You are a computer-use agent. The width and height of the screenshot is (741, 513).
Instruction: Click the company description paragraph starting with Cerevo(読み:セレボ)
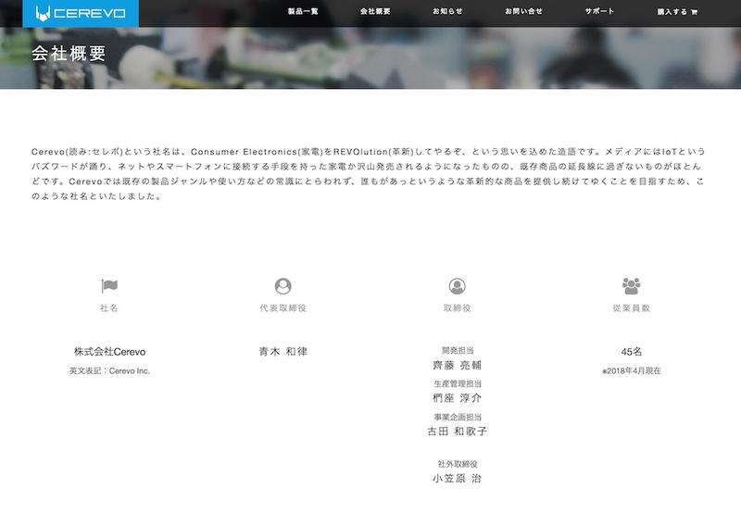[368, 173]
